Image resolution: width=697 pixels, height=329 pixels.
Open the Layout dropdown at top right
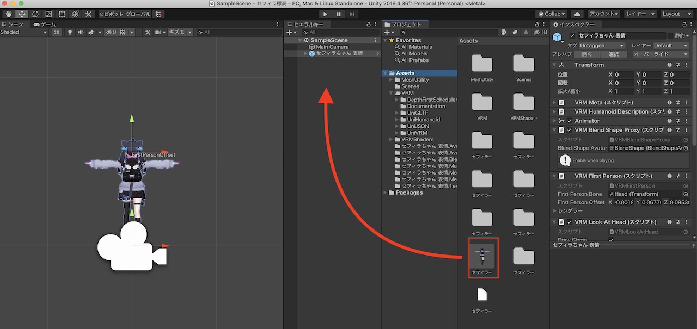(676, 14)
